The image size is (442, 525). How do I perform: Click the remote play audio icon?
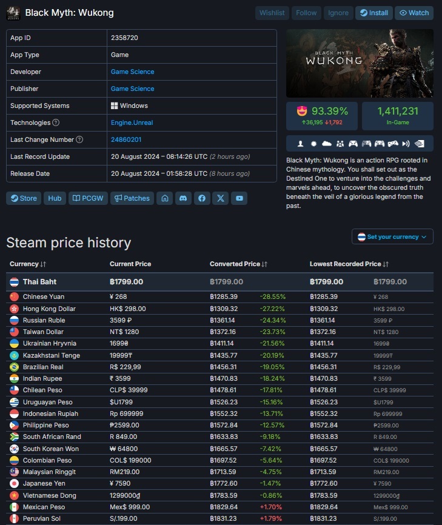point(406,144)
